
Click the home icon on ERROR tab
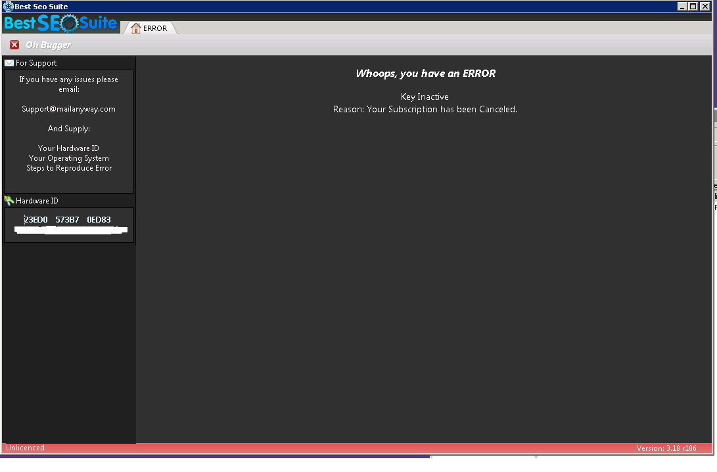coord(136,28)
